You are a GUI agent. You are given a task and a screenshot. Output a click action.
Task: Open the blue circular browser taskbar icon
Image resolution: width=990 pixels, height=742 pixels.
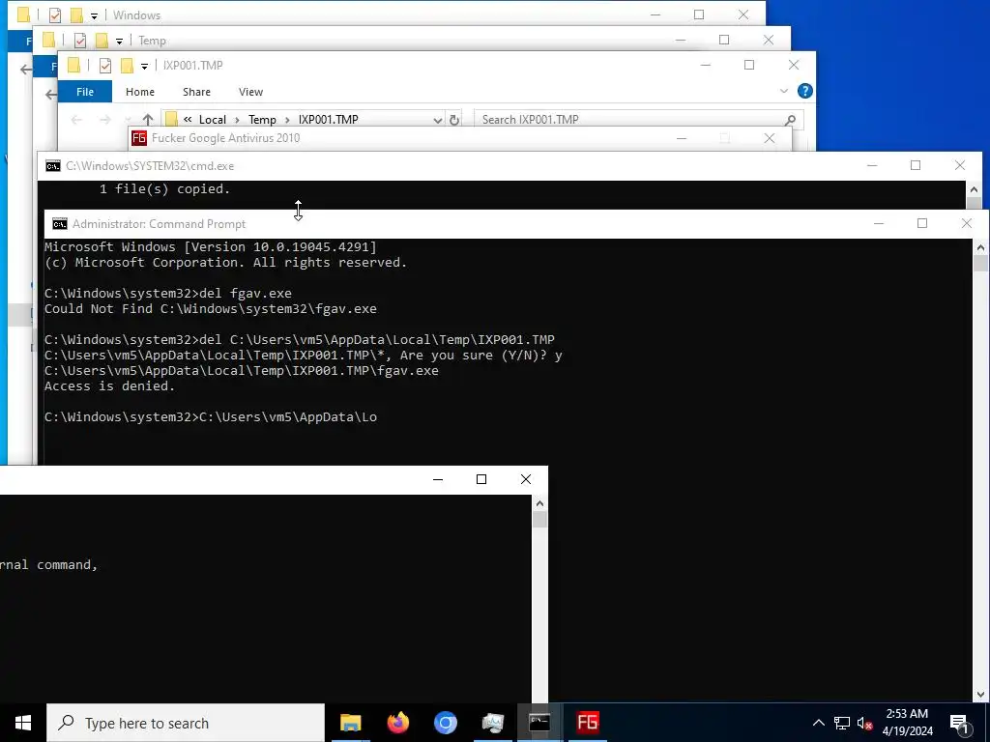click(445, 723)
